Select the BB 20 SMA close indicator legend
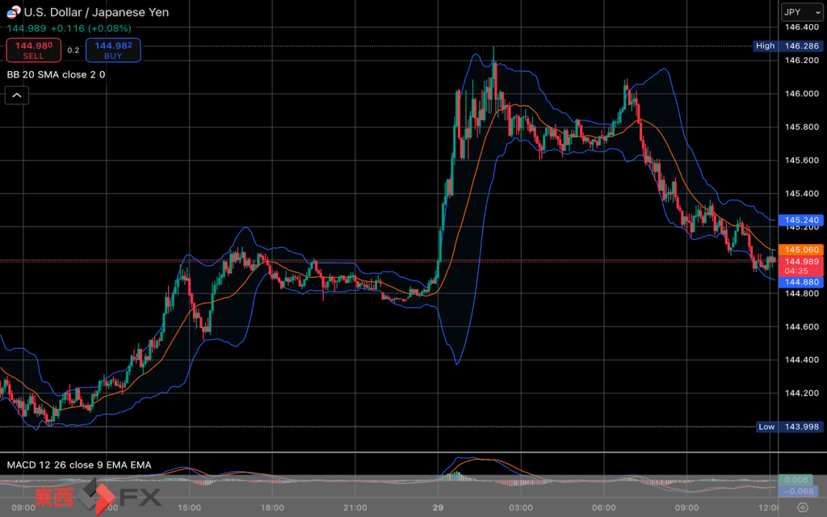This screenshot has width=827, height=517. pos(56,74)
